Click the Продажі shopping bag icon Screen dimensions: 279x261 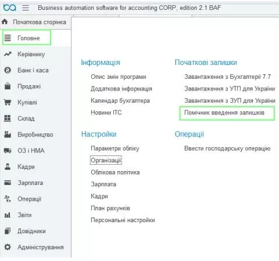coord(8,86)
